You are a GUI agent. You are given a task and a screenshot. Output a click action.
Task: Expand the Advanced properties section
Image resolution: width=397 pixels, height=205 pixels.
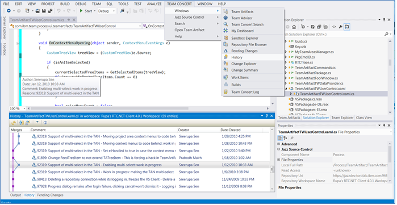tap(279, 144)
